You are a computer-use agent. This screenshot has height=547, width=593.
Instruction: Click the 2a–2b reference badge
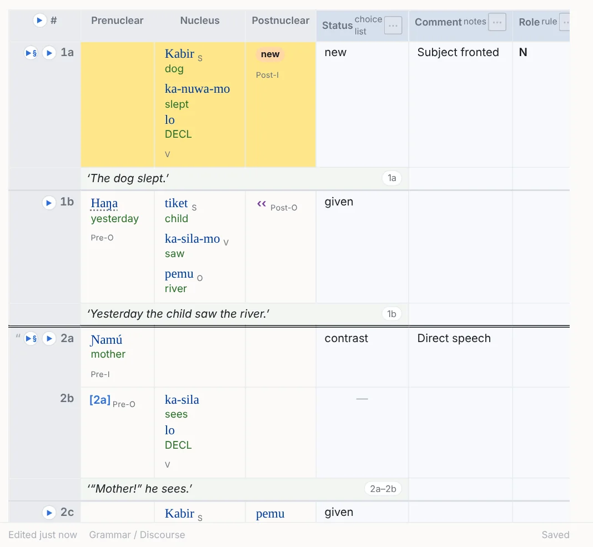click(383, 489)
